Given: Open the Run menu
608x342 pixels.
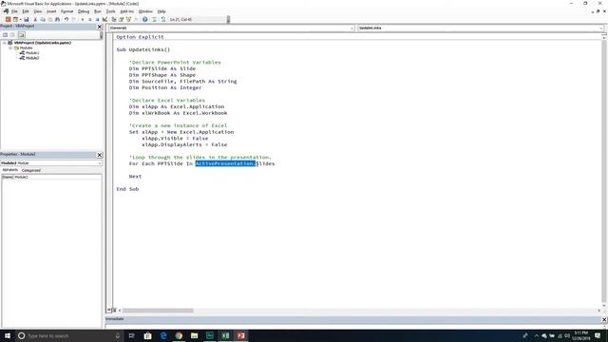Looking at the screenshot, I should [x=98, y=11].
